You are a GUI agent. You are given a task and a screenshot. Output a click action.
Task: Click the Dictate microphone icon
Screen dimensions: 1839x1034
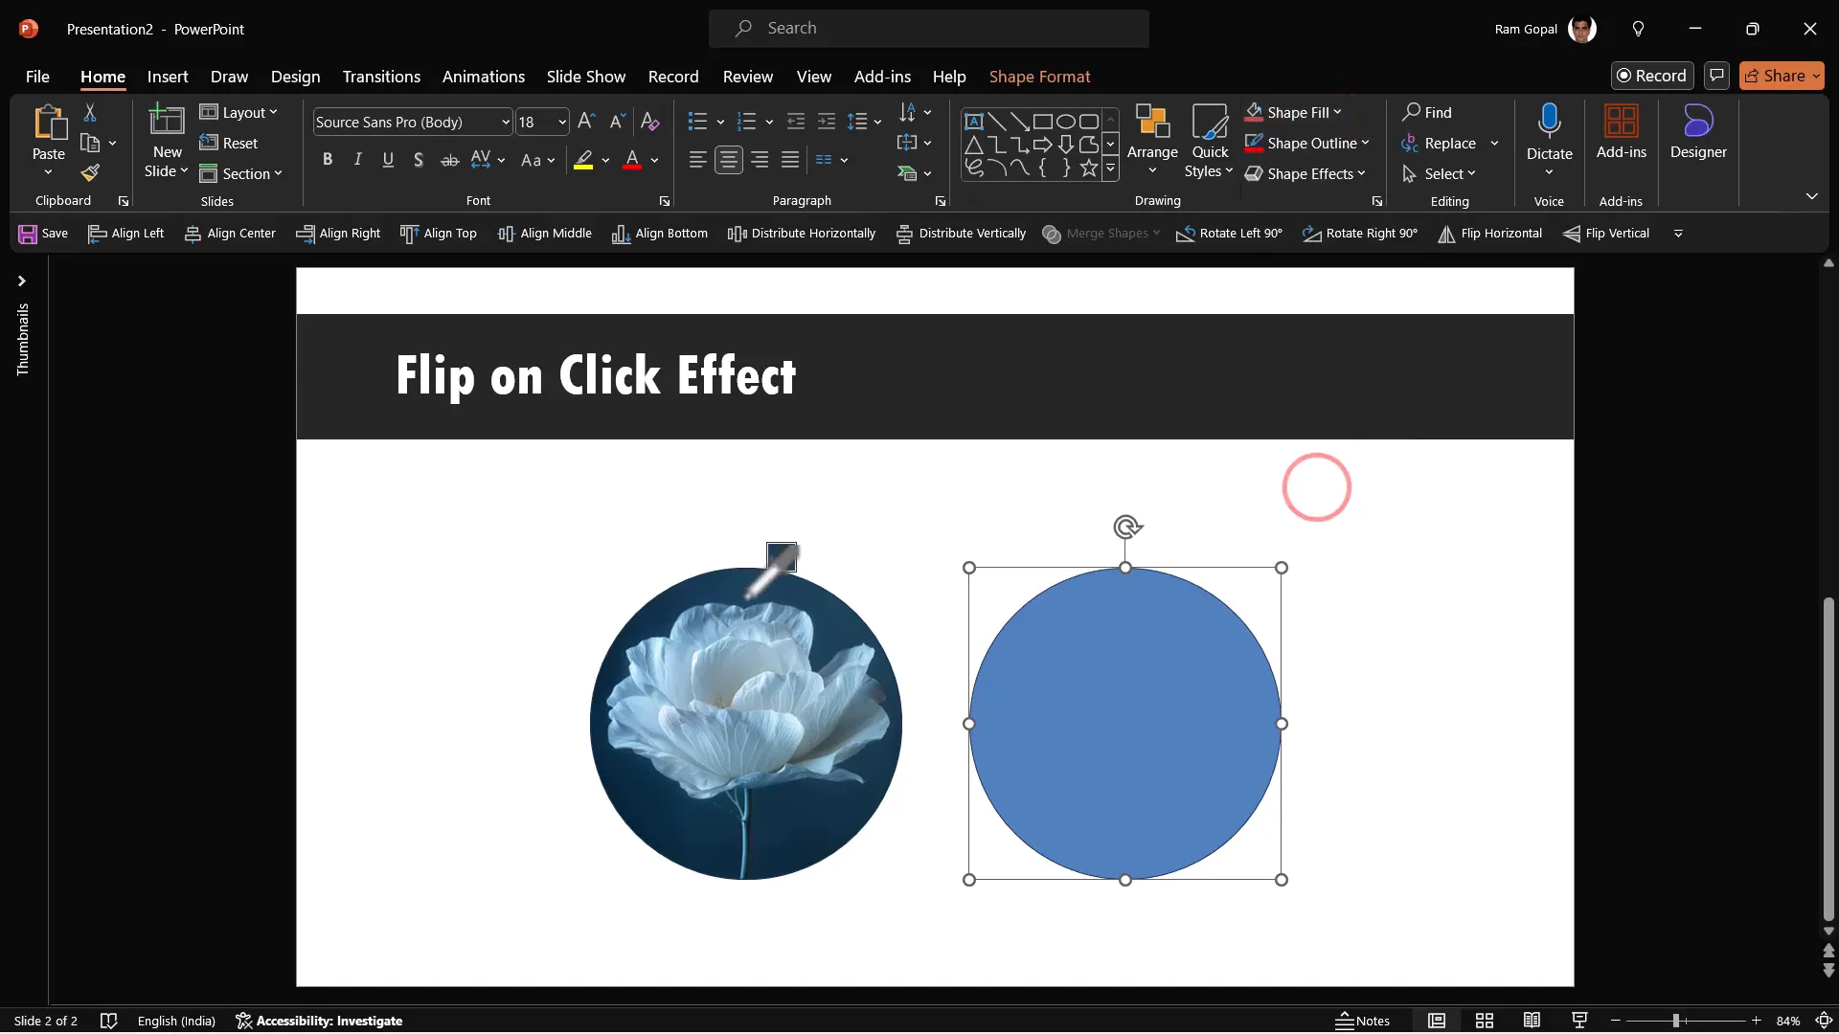1549,123
